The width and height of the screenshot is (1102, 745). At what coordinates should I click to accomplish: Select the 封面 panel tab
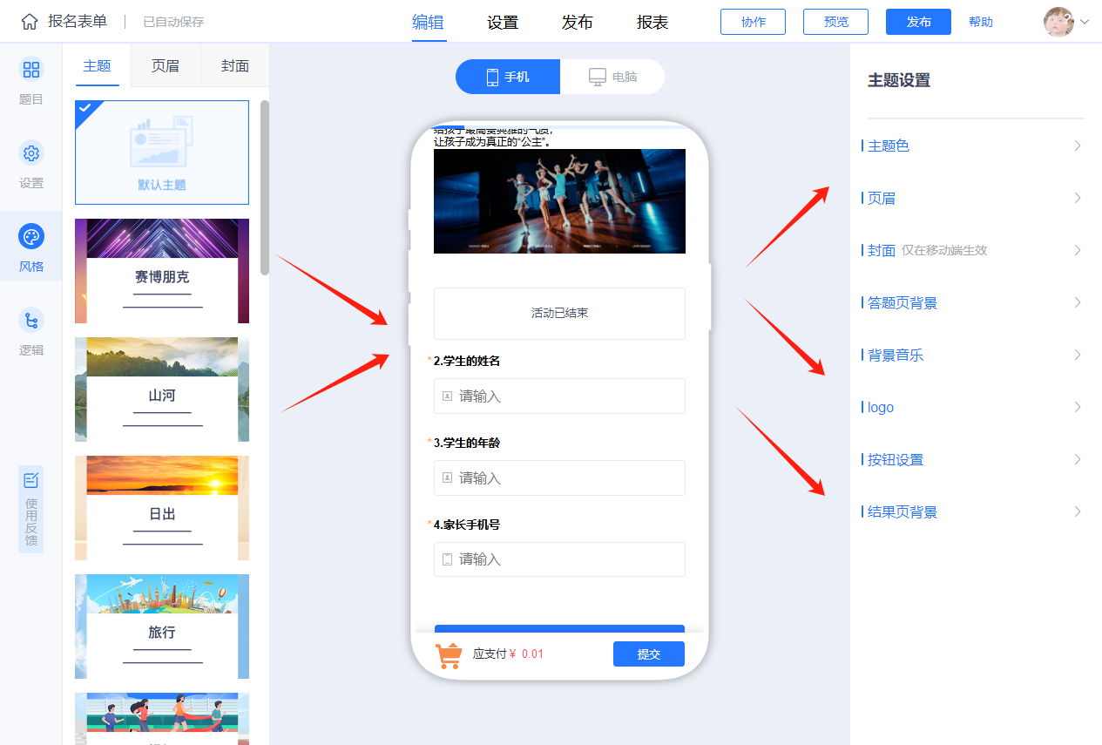click(235, 65)
